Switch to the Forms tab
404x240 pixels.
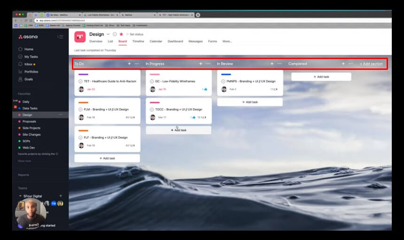click(212, 41)
